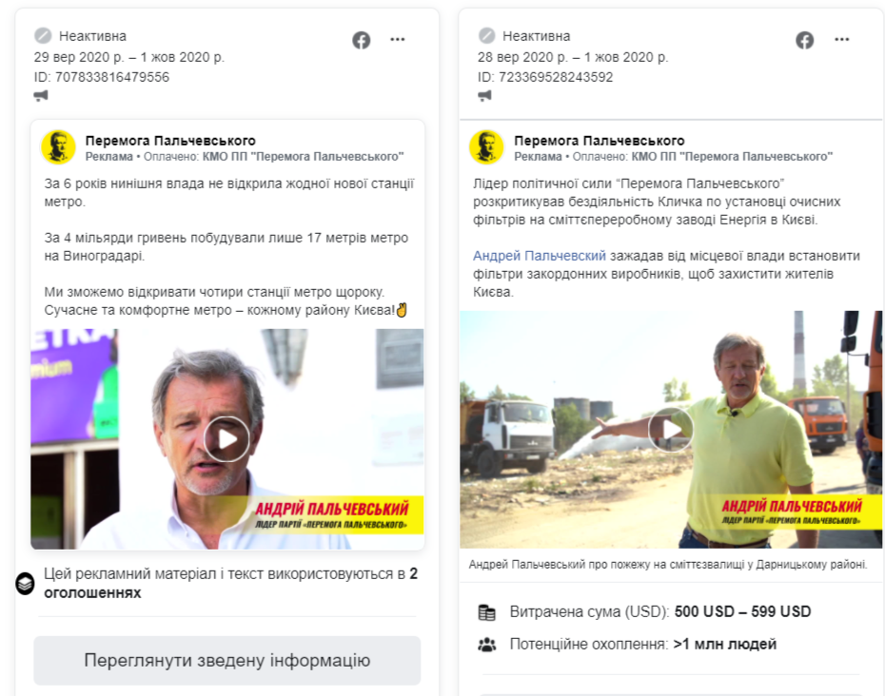Click the Андрей Пальчевский blue mention link
Screen dimensions: 885x696
539,256
